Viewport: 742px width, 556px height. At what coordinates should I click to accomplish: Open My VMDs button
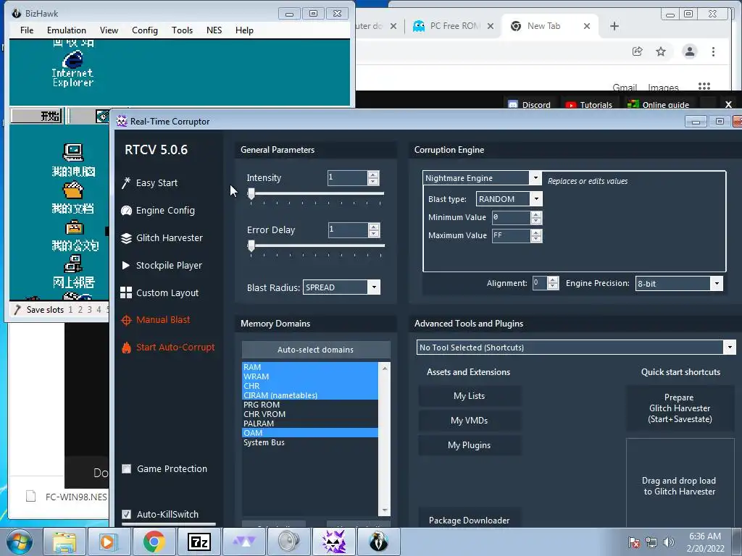pyautogui.click(x=470, y=421)
